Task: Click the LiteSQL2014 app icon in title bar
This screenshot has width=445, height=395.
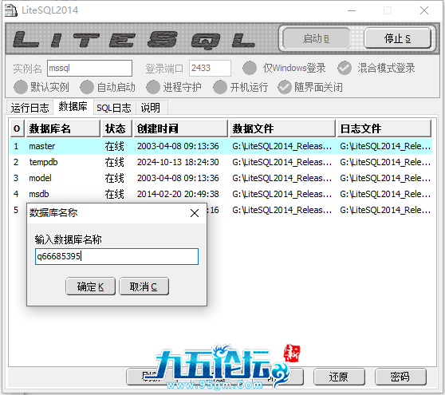Action: tap(11, 10)
